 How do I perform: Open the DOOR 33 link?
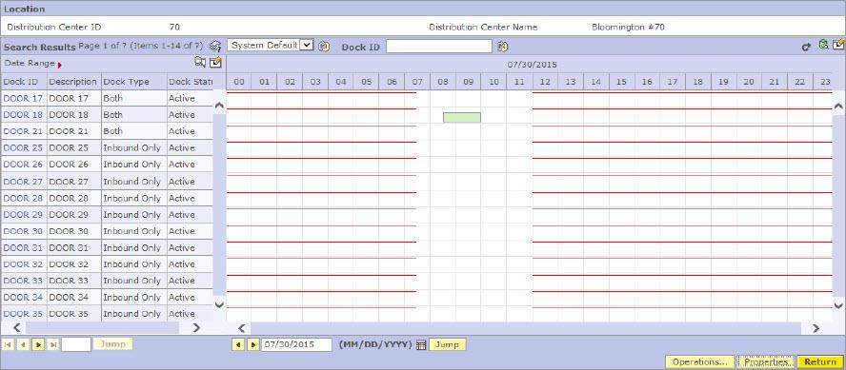(x=23, y=281)
